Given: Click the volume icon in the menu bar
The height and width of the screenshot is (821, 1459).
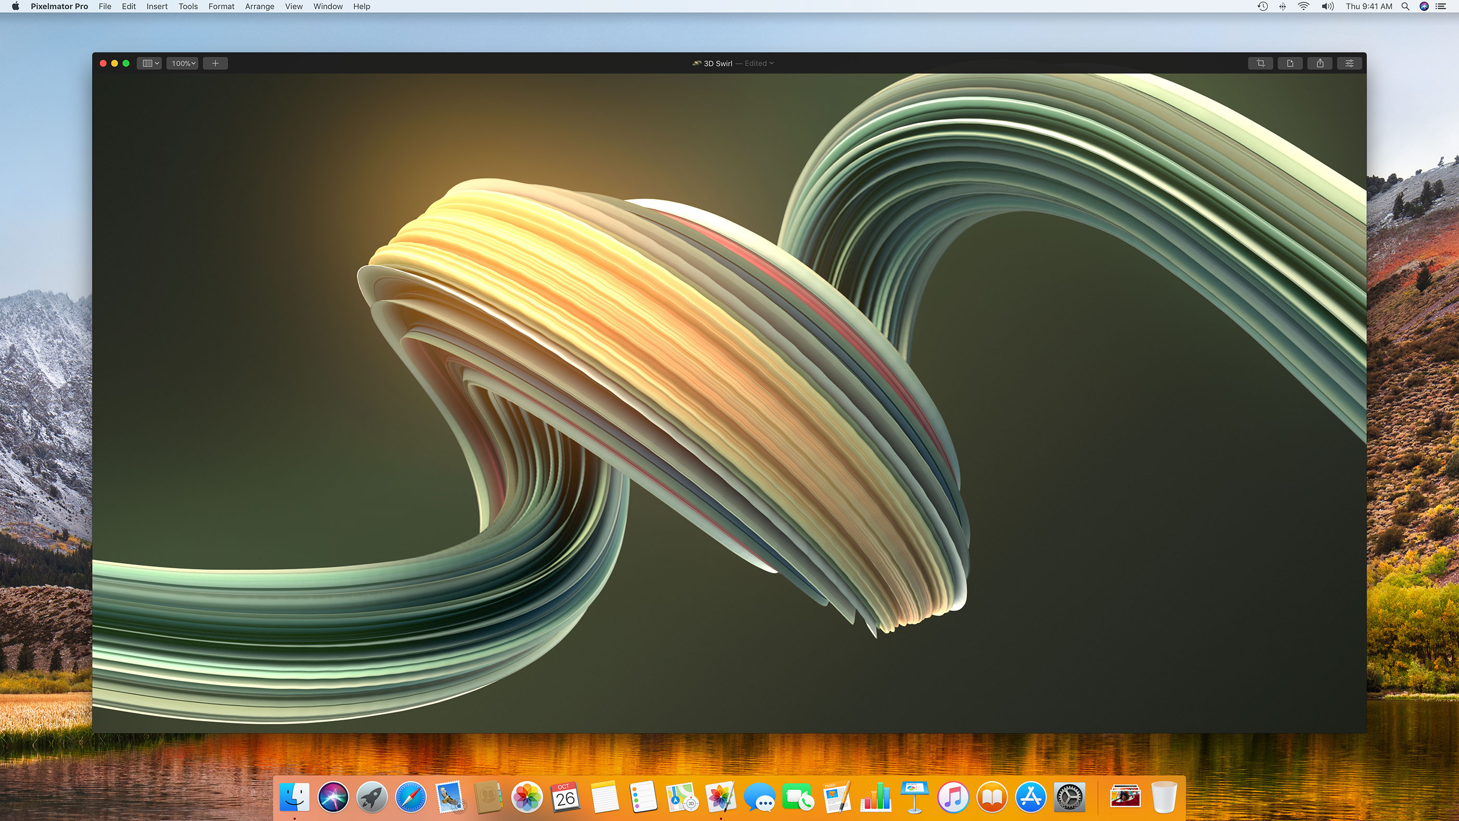Looking at the screenshot, I should (1327, 6).
